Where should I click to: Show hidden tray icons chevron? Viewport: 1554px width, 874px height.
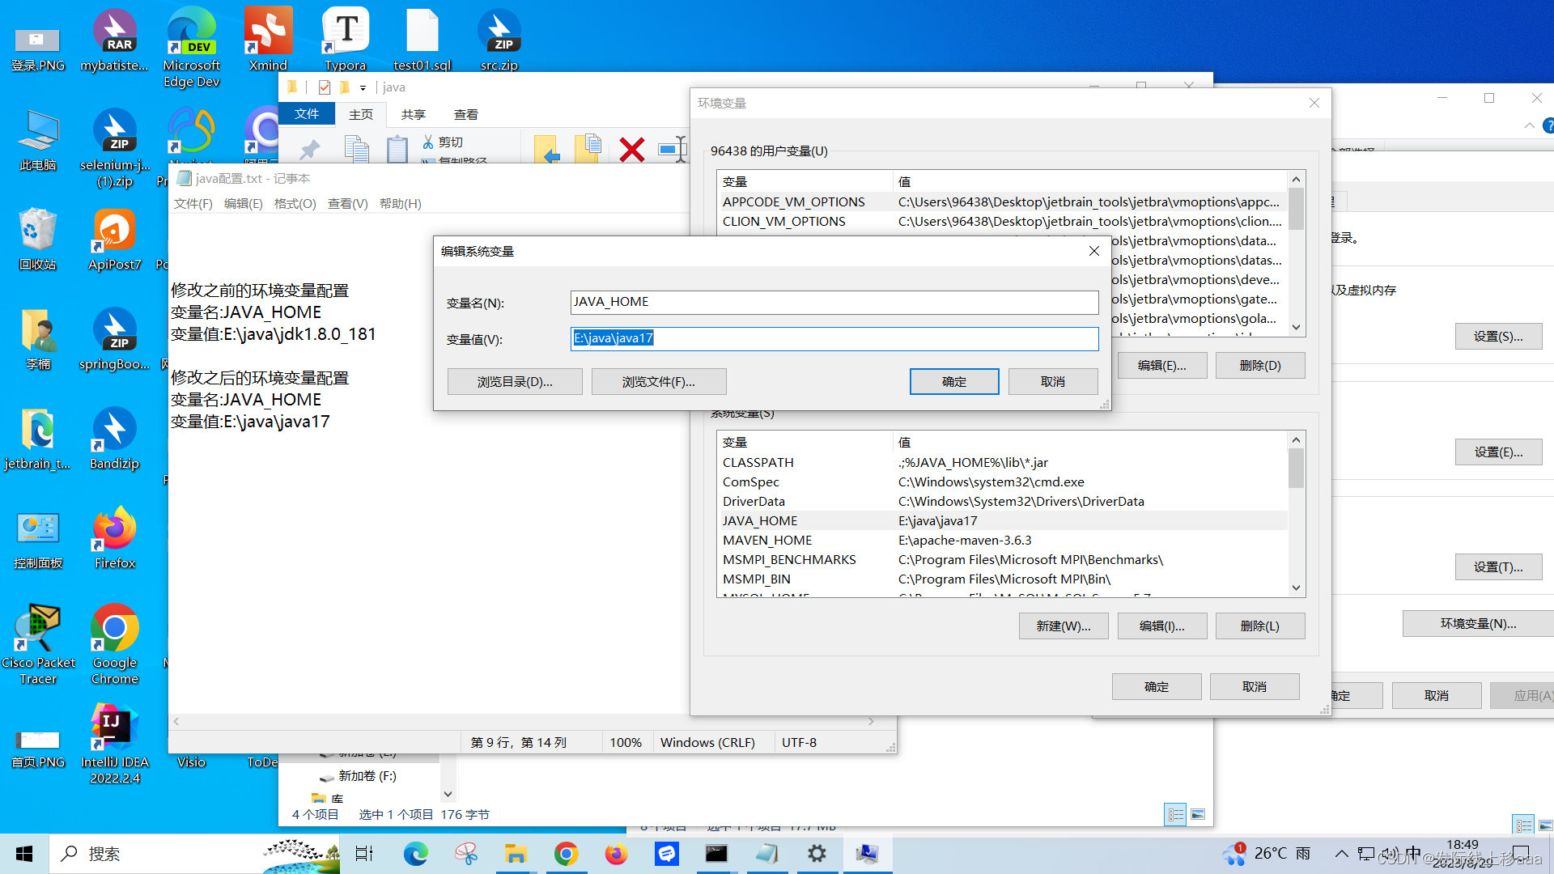point(1342,854)
